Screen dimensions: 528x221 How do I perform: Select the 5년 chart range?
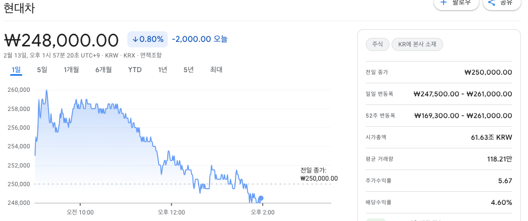[188, 70]
